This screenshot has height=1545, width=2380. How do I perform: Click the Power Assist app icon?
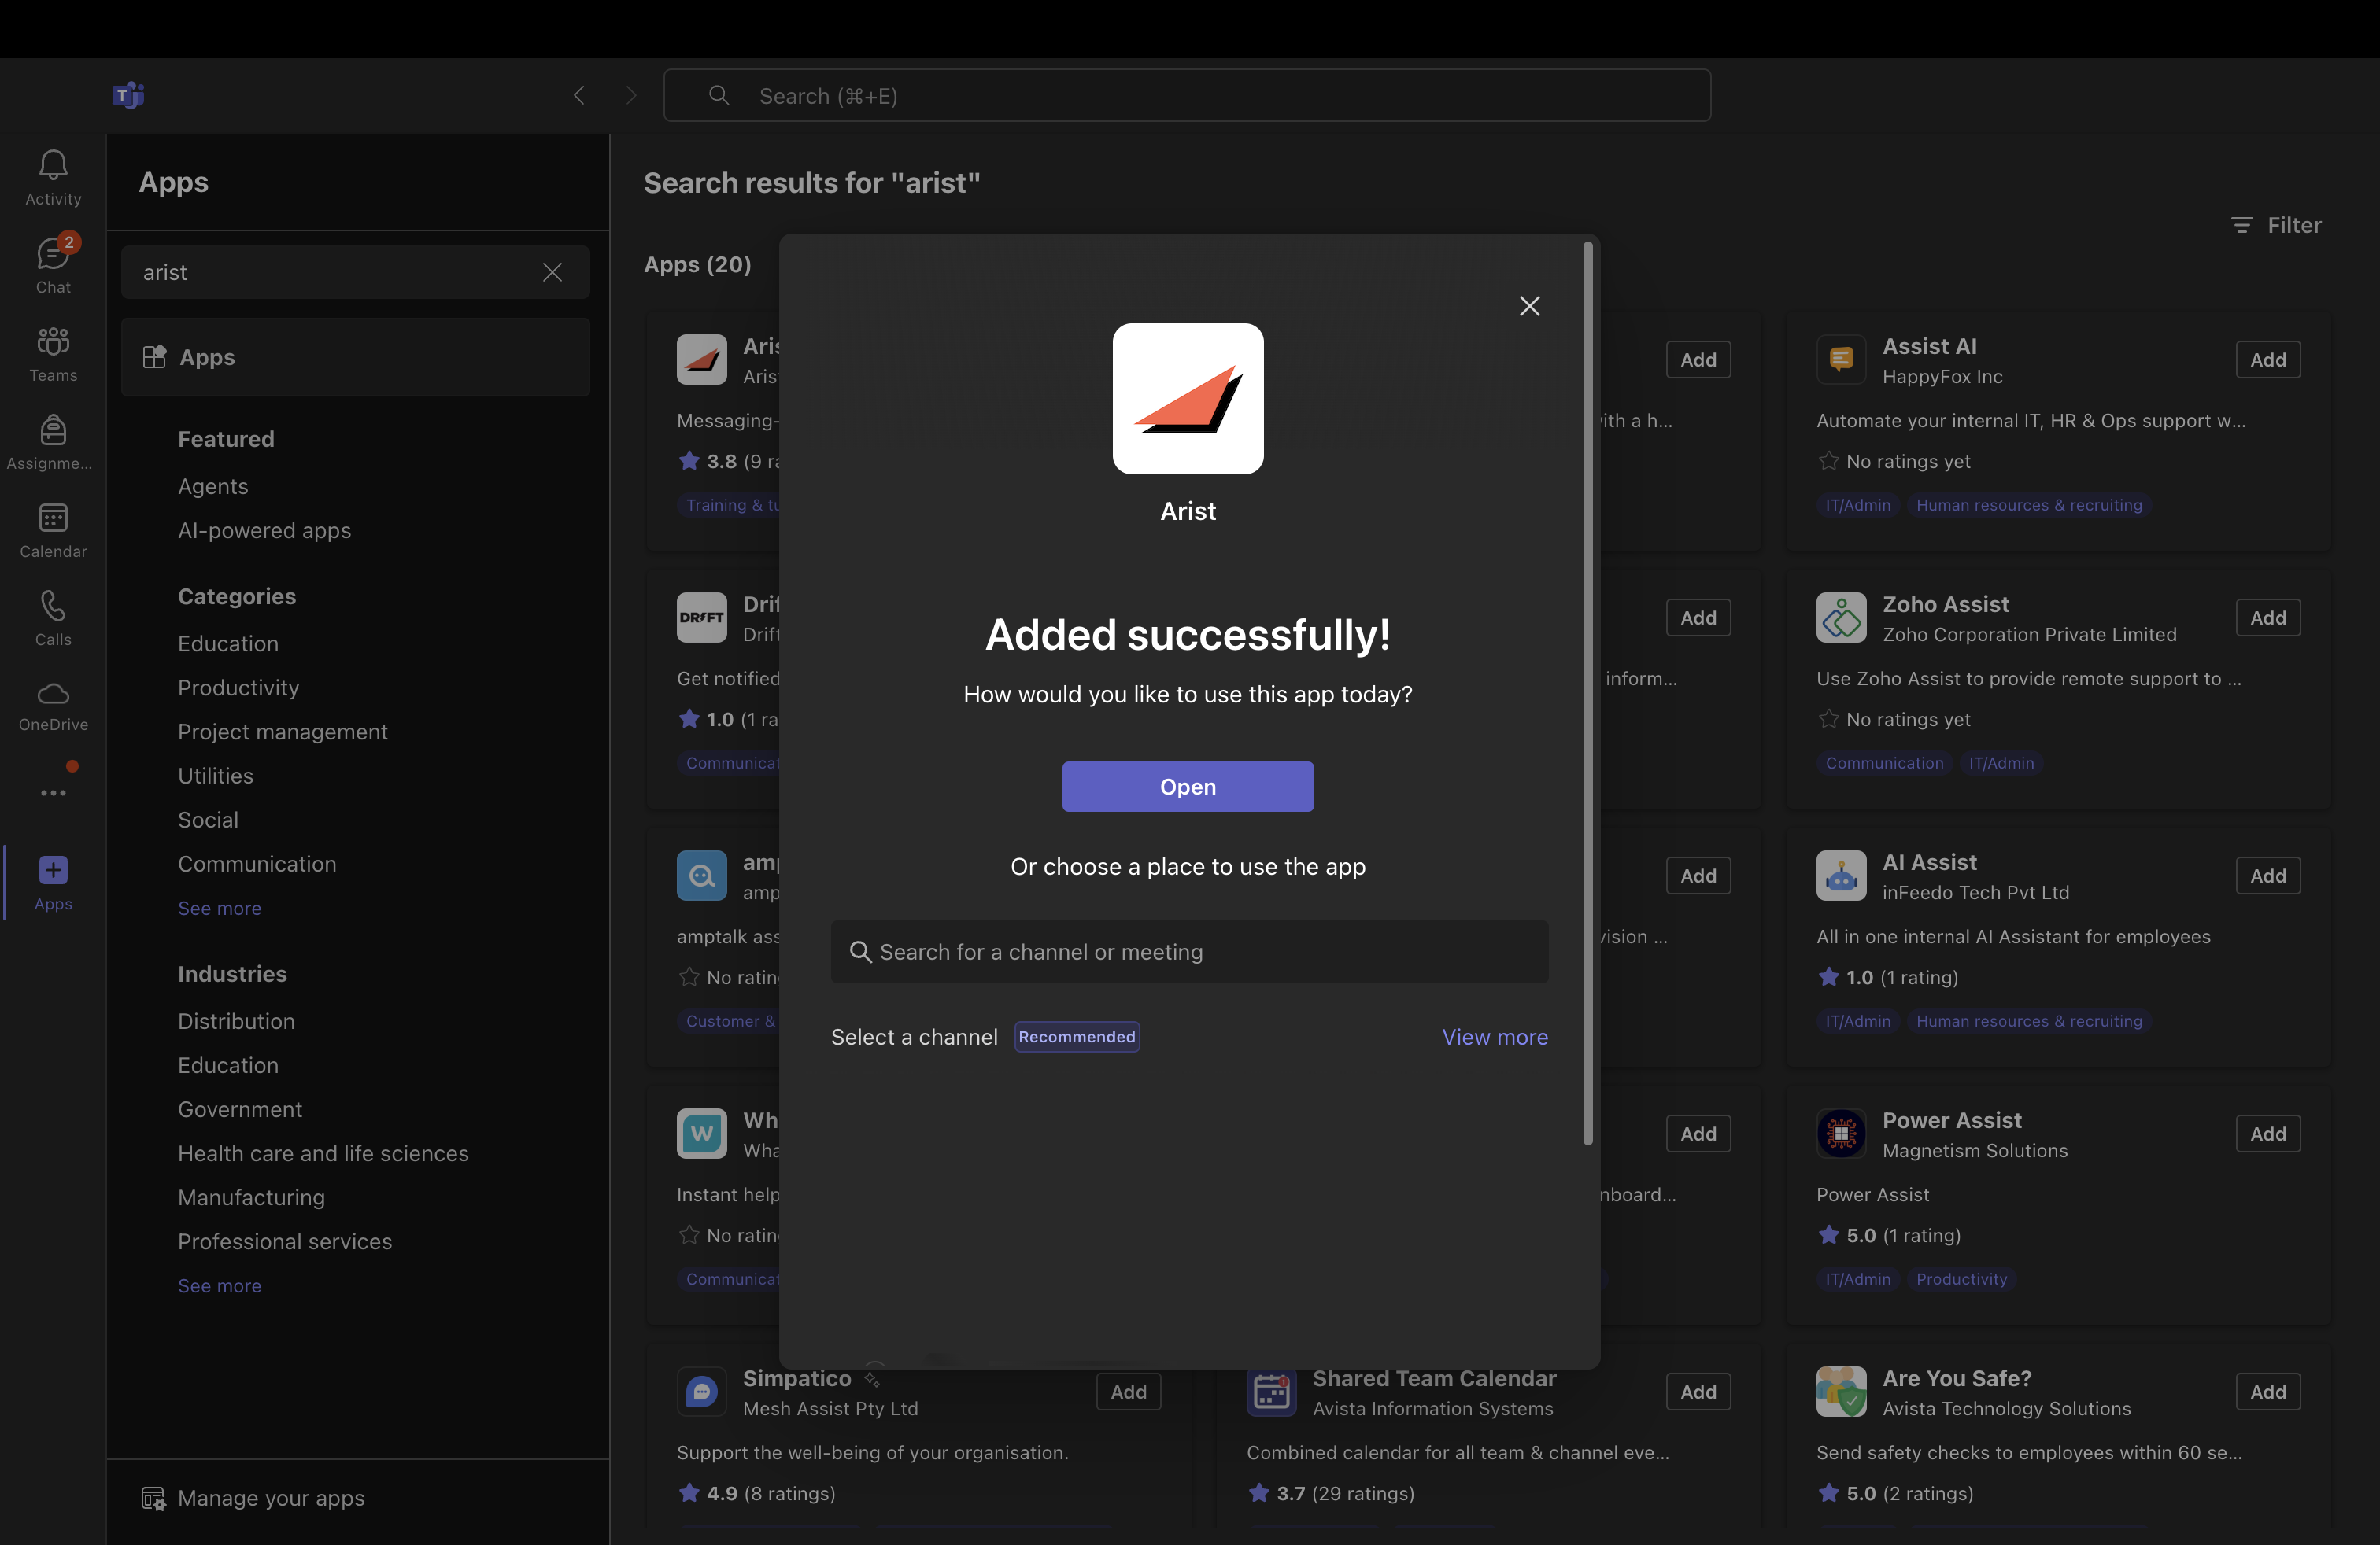tap(1841, 1134)
